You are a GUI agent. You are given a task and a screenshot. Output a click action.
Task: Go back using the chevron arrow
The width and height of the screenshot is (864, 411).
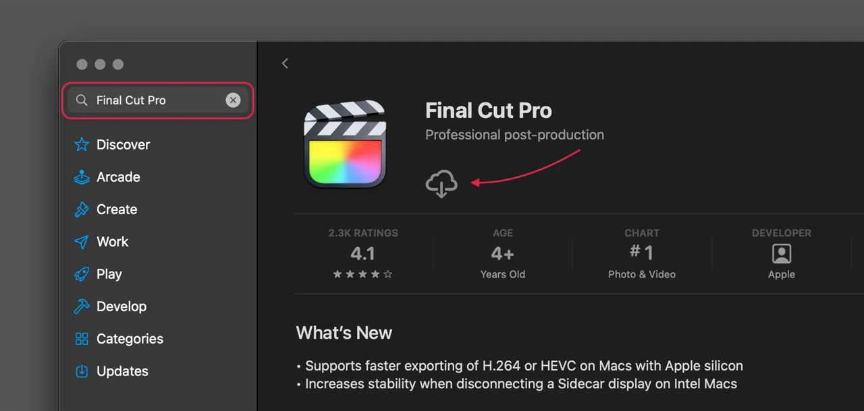click(284, 63)
